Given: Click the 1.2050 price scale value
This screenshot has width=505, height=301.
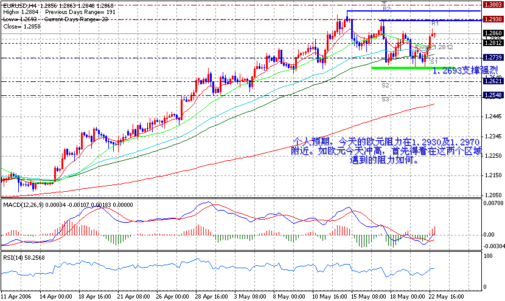Looking at the screenshot, I should 493,195.
